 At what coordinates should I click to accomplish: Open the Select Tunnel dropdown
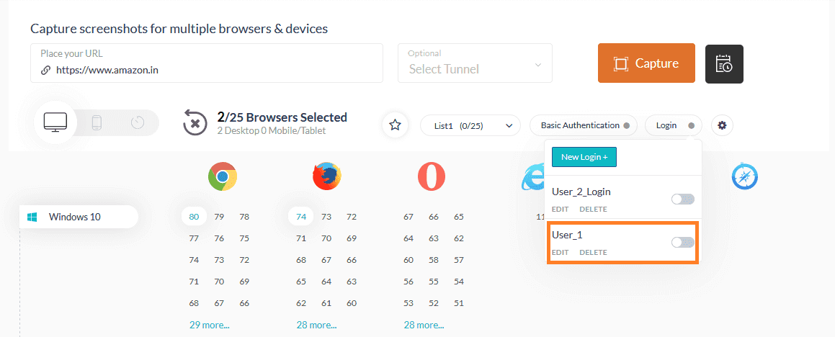pos(475,63)
